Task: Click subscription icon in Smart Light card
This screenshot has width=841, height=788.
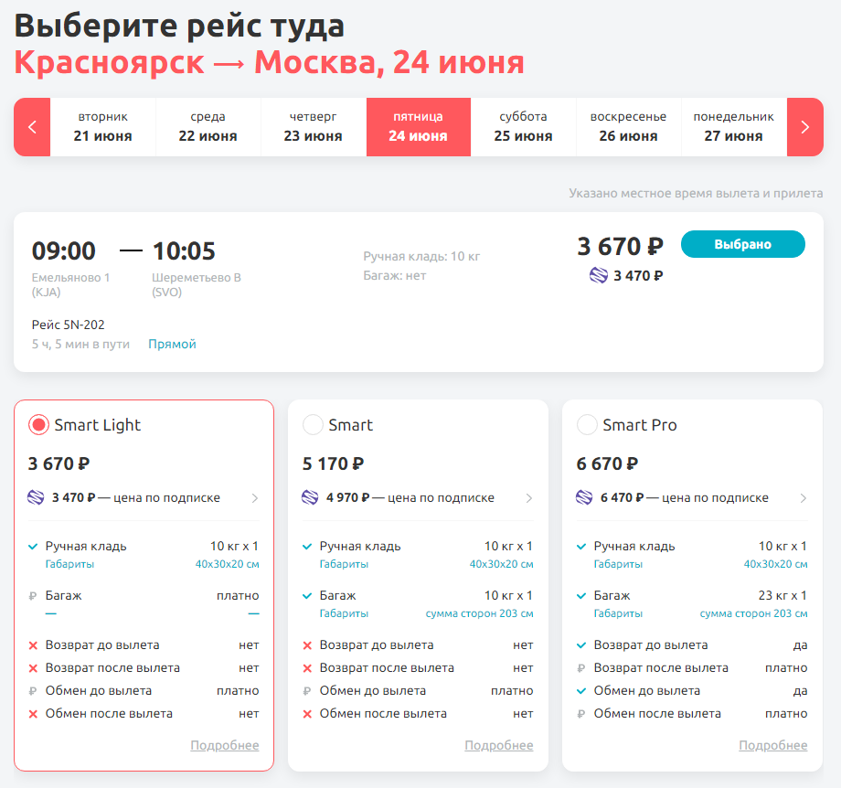Action: (x=37, y=498)
